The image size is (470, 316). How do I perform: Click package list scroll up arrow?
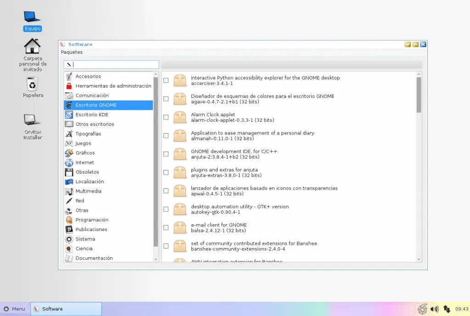click(x=419, y=74)
